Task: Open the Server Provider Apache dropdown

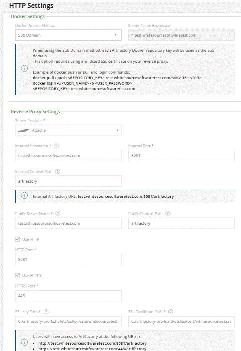Action: [x=68, y=130]
